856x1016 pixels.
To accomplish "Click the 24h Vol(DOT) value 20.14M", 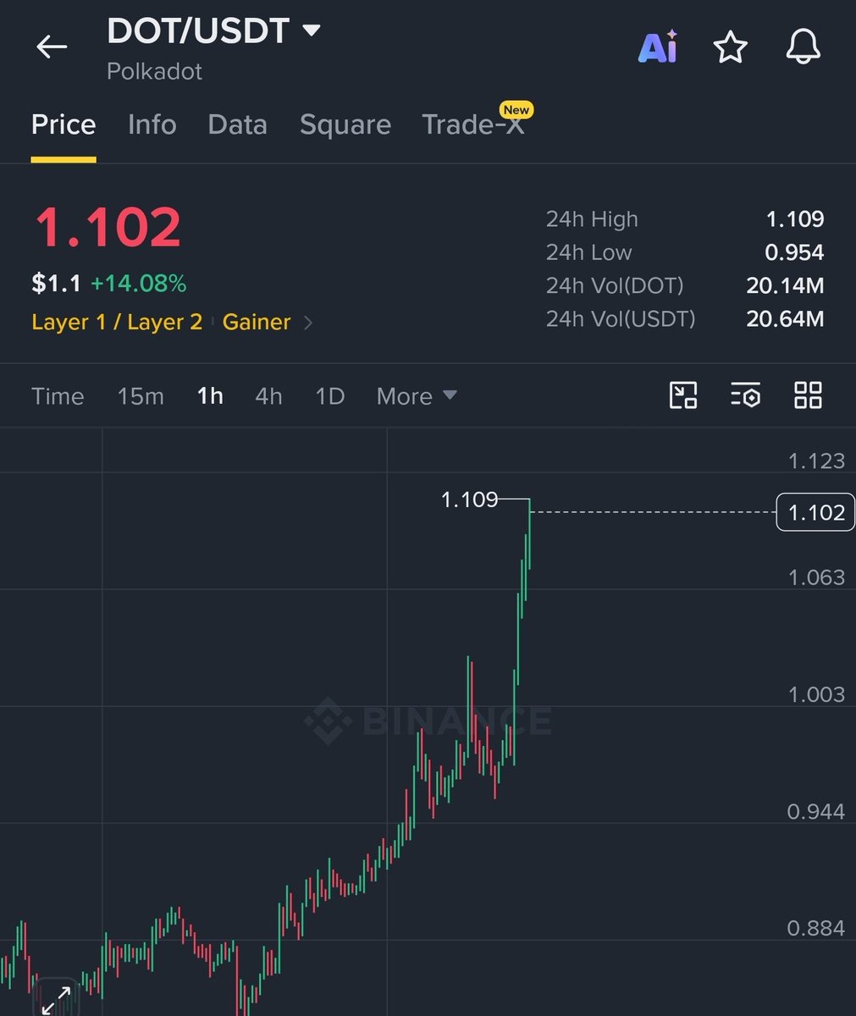I will (x=785, y=286).
